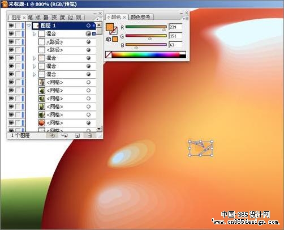
Task: Click the R value field showing 239
Action: 175,27
